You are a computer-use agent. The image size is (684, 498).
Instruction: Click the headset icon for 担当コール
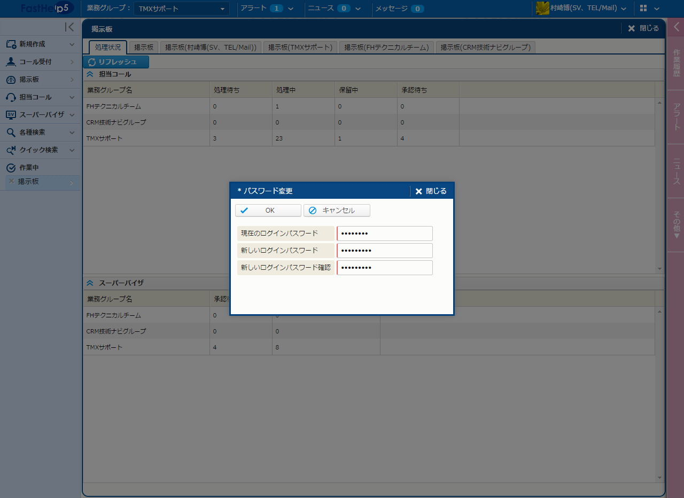(x=11, y=97)
